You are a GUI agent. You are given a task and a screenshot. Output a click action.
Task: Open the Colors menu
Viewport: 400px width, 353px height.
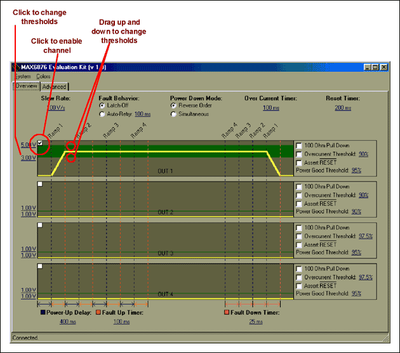(x=43, y=76)
